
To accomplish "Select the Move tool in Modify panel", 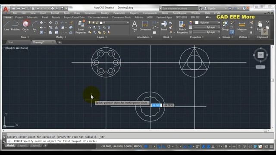I will coord(50,23).
